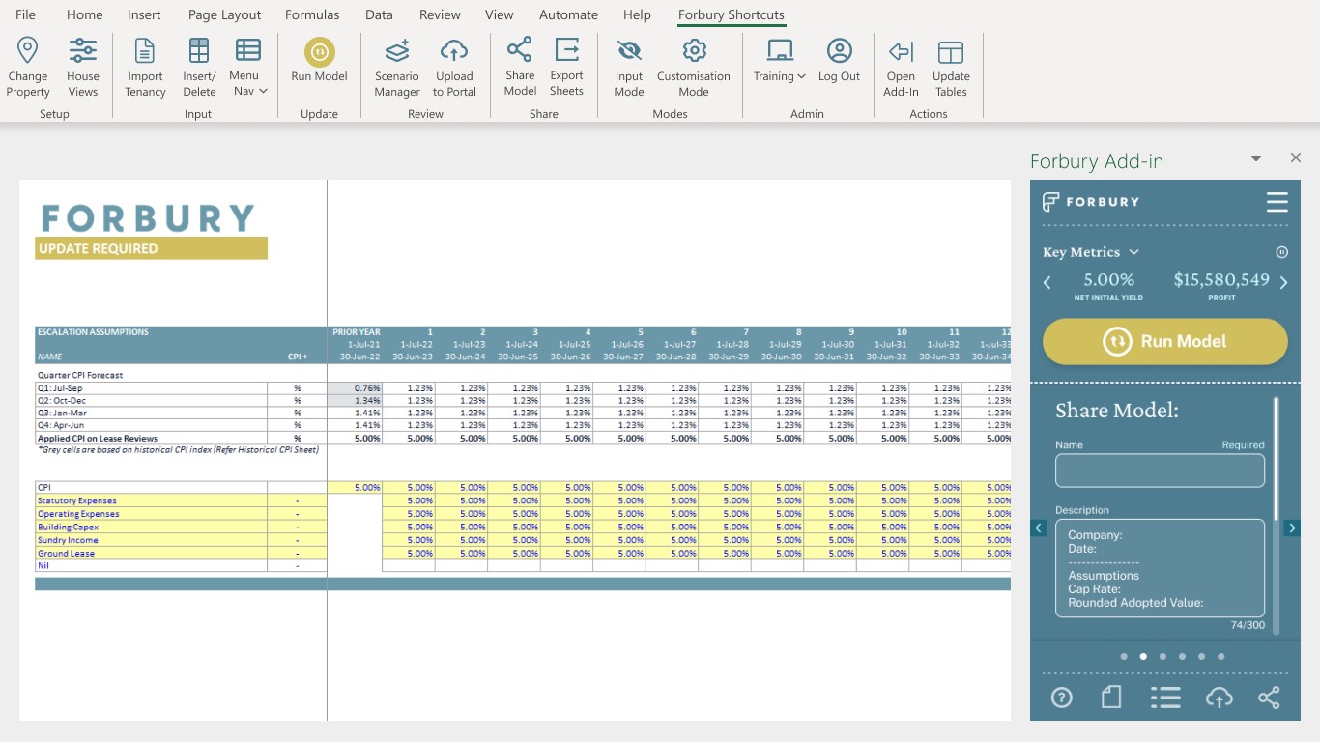The width and height of the screenshot is (1320, 742).
Task: Open House Views from the ribbon
Action: point(83,67)
